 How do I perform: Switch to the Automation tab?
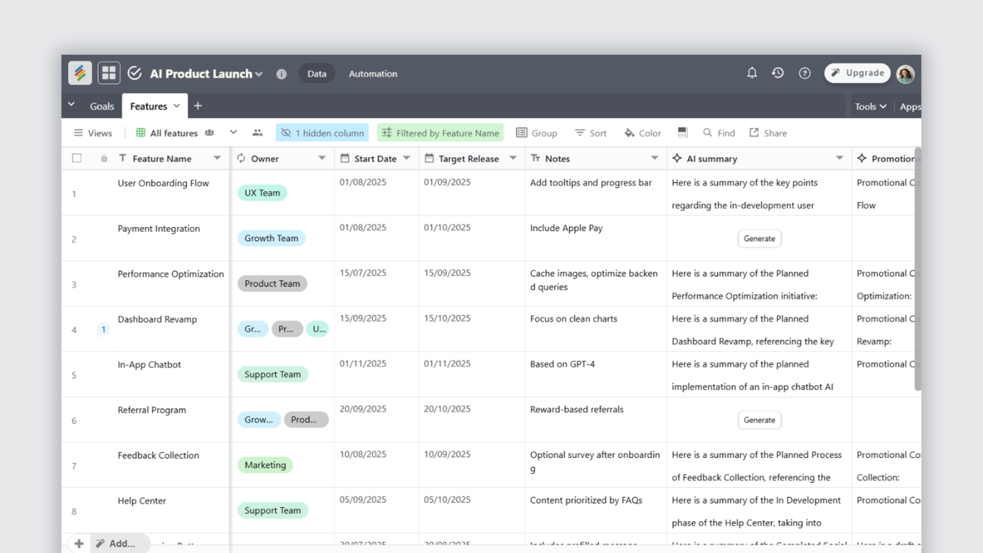pos(372,73)
